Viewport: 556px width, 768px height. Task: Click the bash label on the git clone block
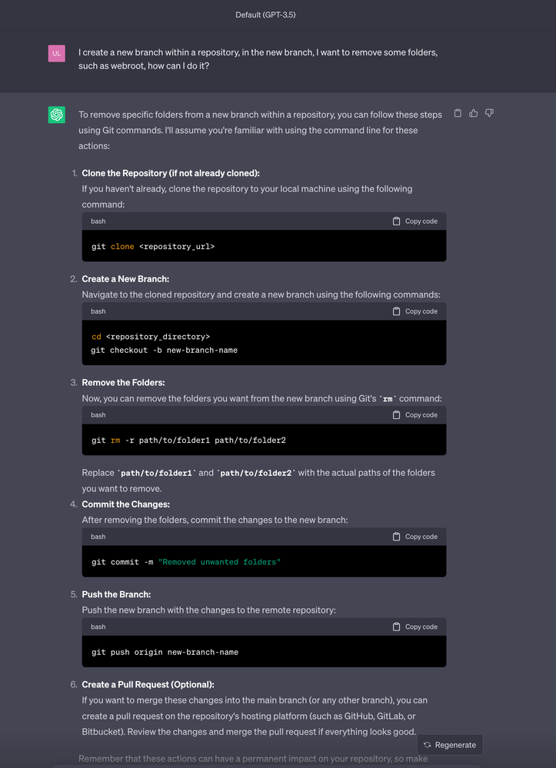click(x=98, y=221)
